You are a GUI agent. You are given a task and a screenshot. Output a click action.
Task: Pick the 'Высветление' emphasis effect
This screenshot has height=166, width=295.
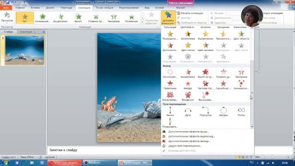pos(206,36)
